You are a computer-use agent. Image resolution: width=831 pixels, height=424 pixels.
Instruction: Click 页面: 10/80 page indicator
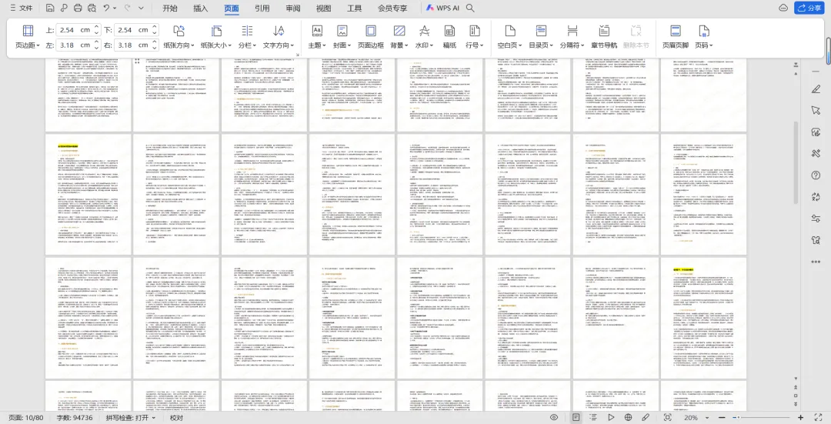(x=26, y=418)
